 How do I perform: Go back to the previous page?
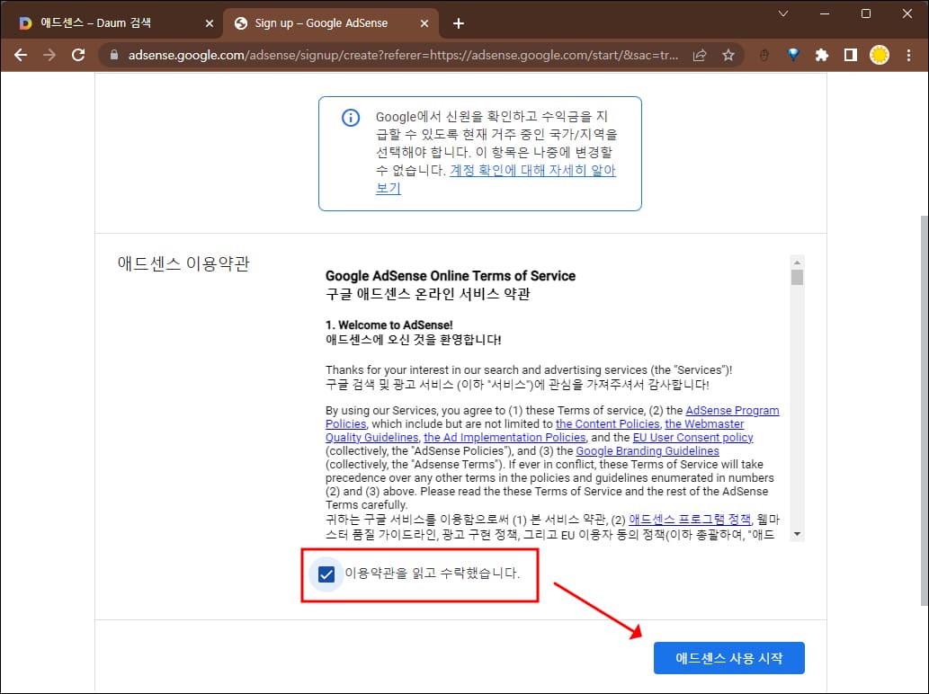coord(21,55)
